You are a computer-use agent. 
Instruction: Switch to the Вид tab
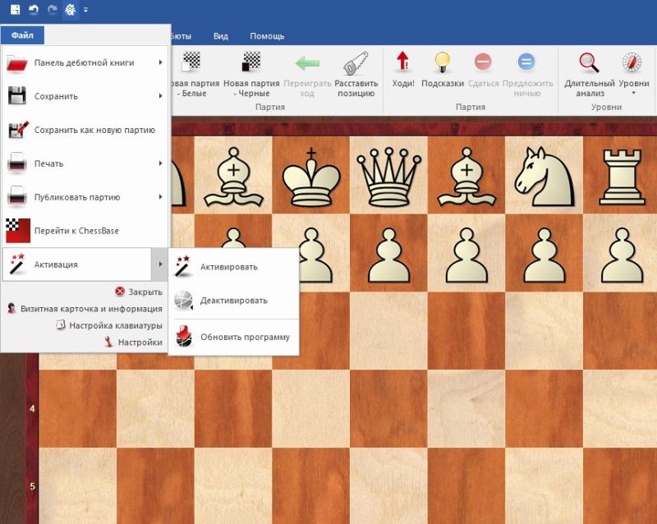pyautogui.click(x=221, y=36)
